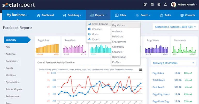Click the Publishing megaphone icon

pos(64,15)
